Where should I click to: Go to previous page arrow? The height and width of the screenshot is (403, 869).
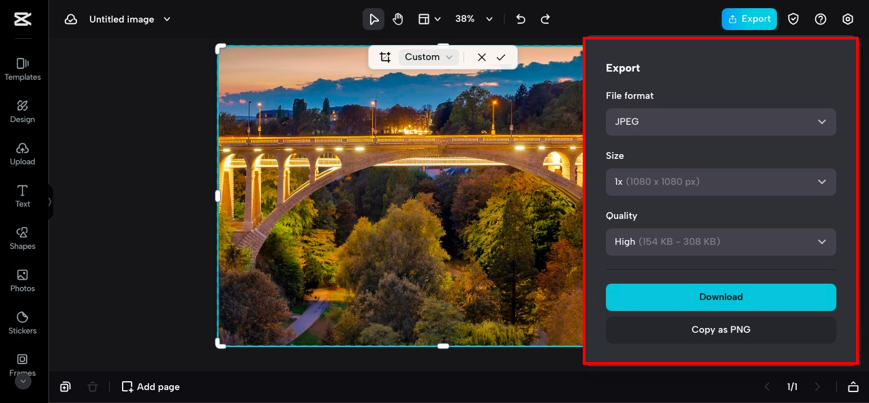pos(767,387)
